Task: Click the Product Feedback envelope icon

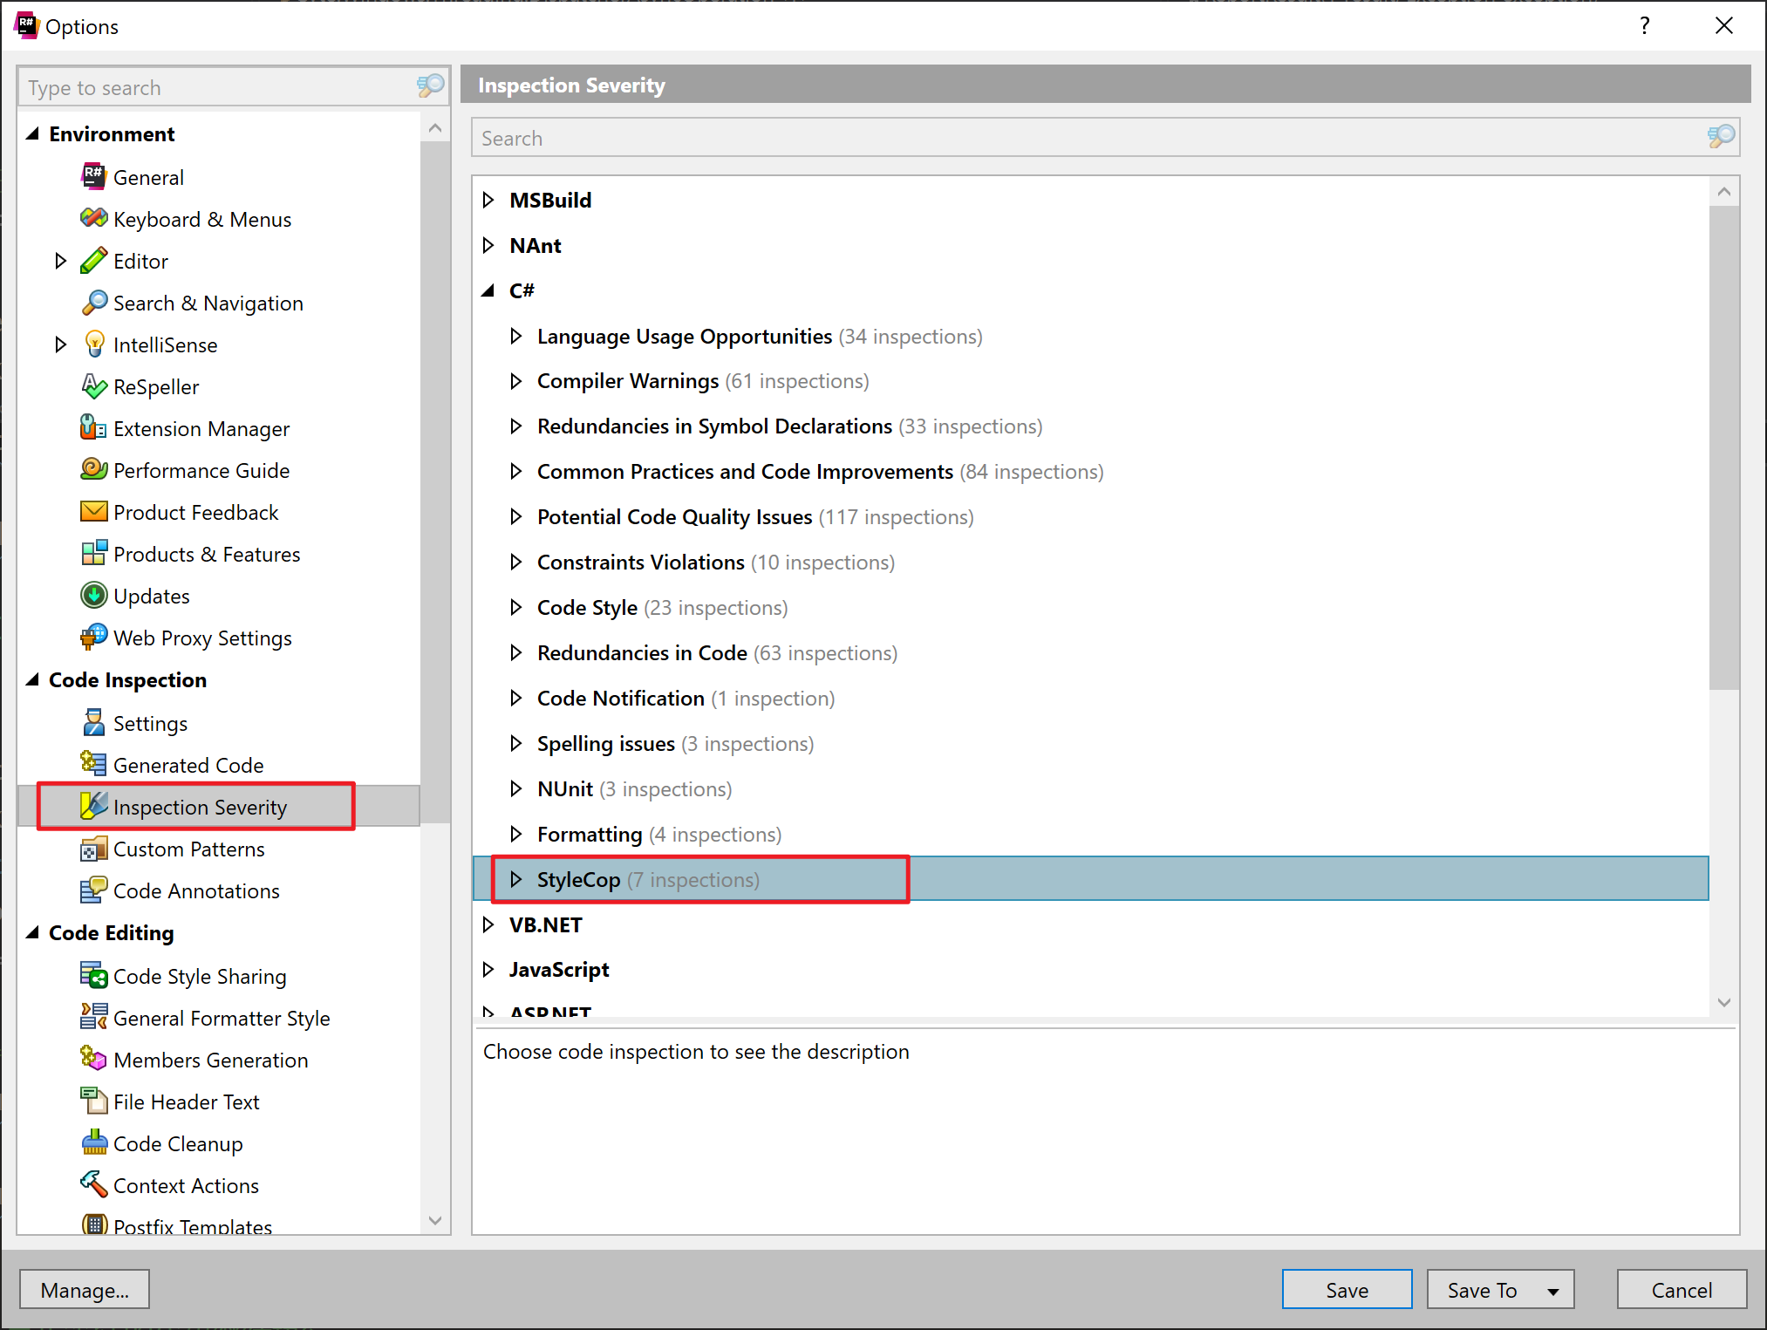Action: click(93, 511)
